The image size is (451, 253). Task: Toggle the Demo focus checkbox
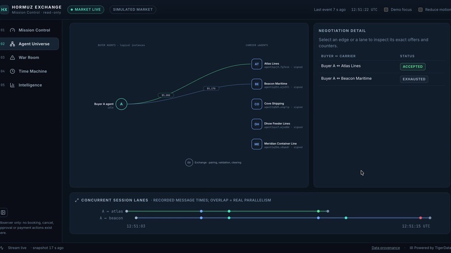[386, 9]
